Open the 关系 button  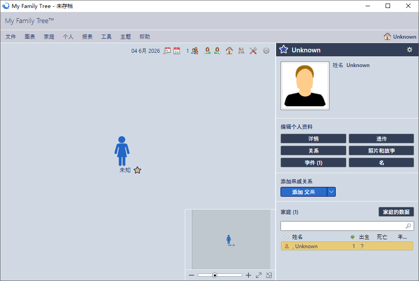pyautogui.click(x=313, y=150)
